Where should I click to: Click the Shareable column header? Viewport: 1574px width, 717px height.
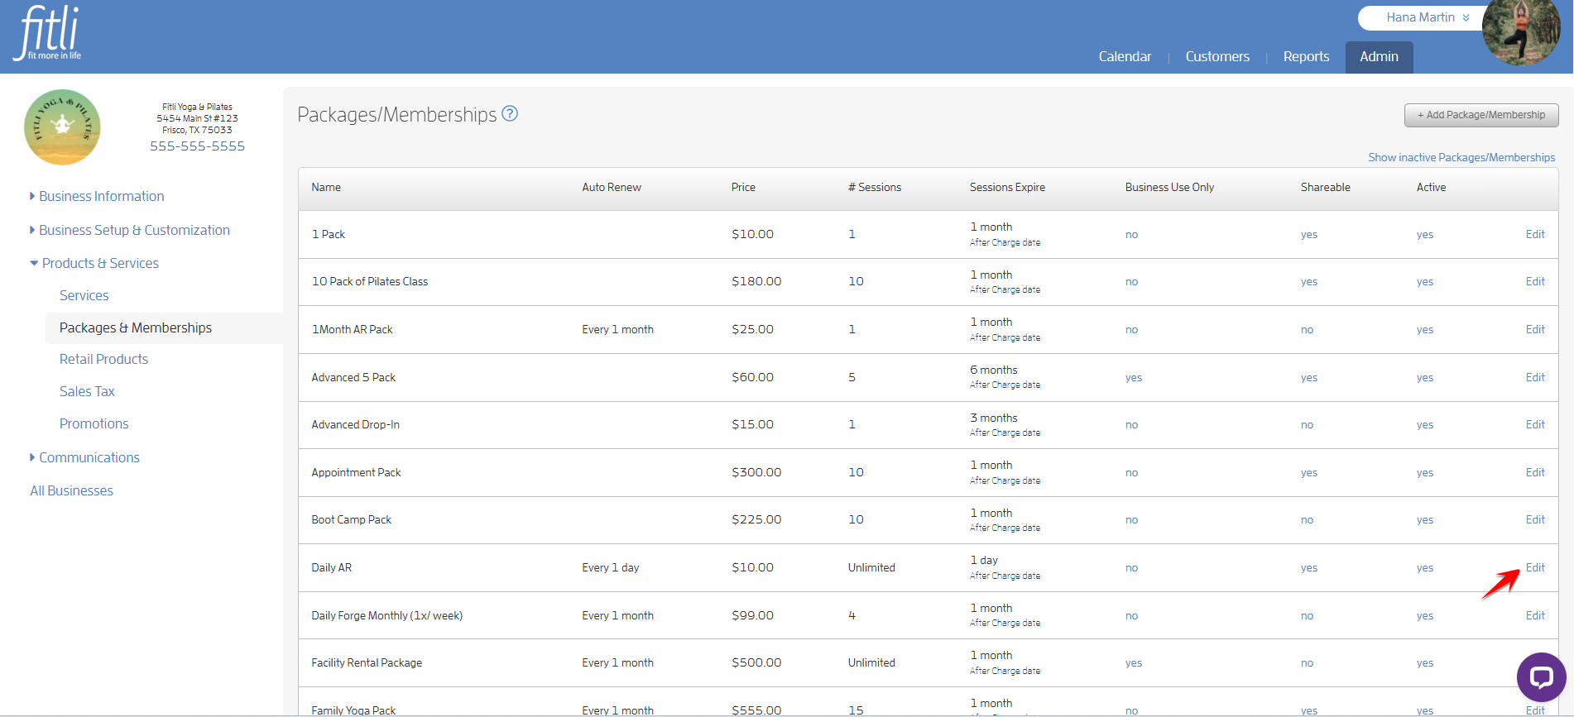[1325, 187]
